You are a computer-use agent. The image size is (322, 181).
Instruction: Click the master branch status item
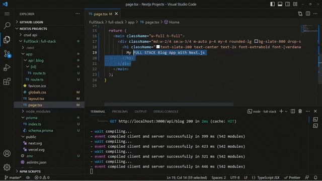(x=13, y=177)
